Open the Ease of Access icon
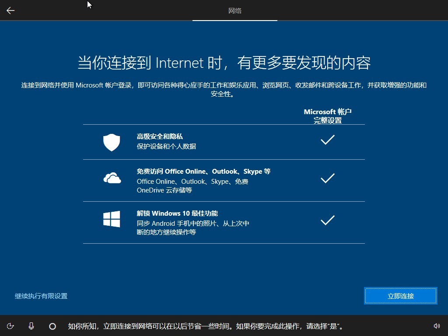Viewport: 448px width, 336px height. point(10,326)
